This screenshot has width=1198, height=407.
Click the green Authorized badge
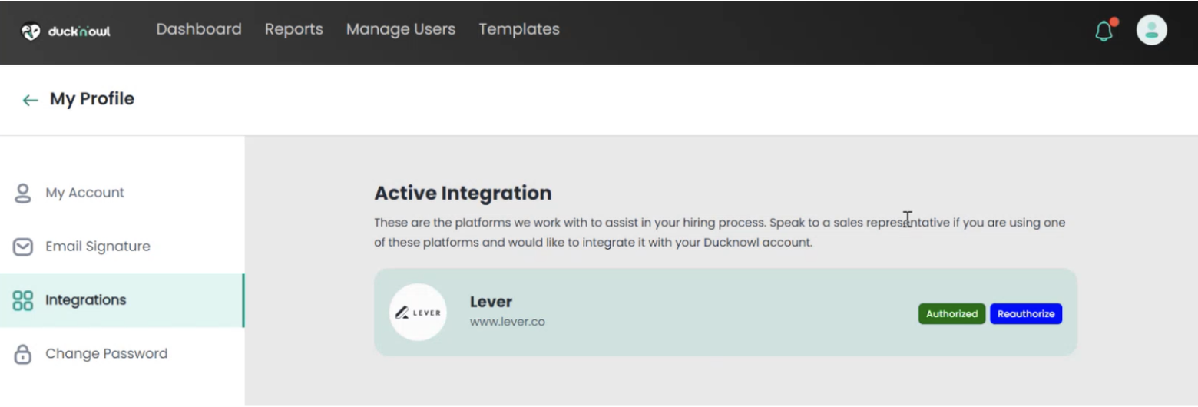click(x=951, y=314)
